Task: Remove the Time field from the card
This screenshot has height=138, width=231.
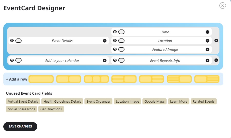Action: click(x=207, y=32)
